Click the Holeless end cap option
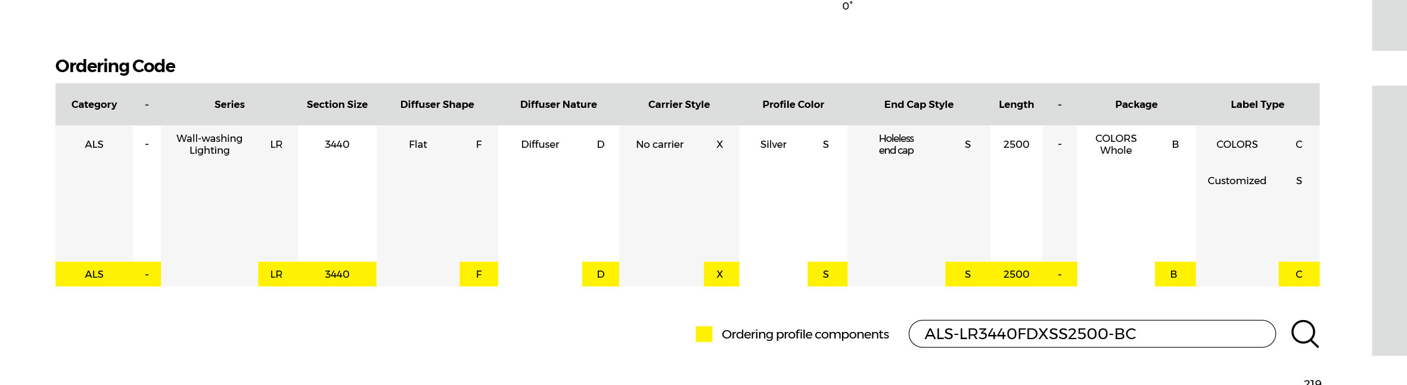Screen dimensions: 1407x385 coord(896,144)
